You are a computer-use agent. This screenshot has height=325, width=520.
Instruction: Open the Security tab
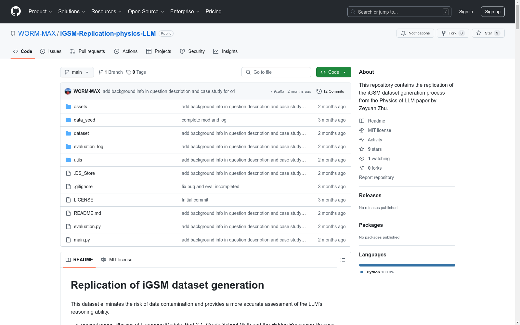(192, 51)
